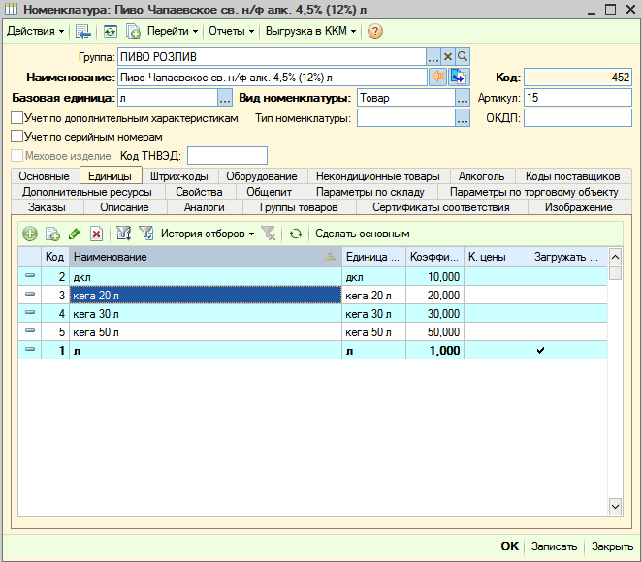642x562 pixels.
Task: Open the Группа value with magnifier icon
Action: tap(463, 57)
